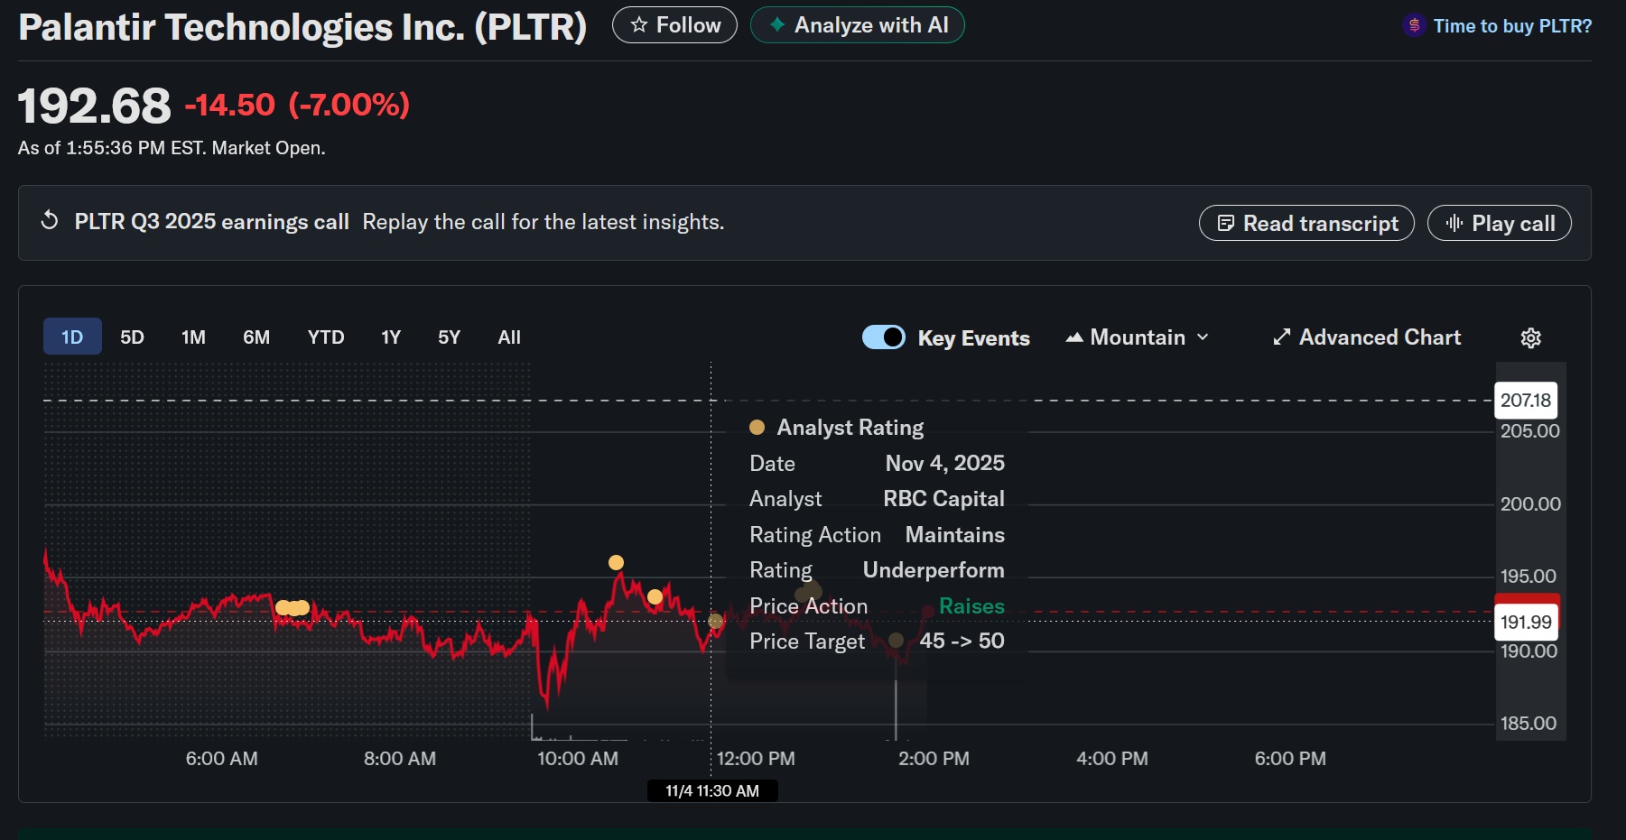Click 'Replay the call for the latest insights'

544,222
